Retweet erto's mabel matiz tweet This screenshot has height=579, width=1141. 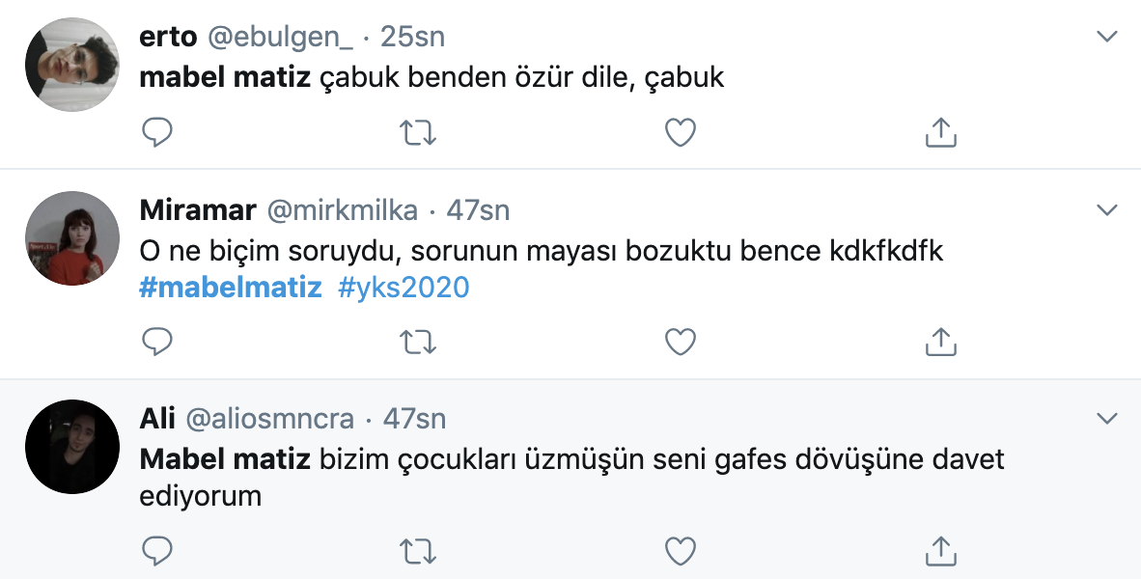tap(418, 132)
